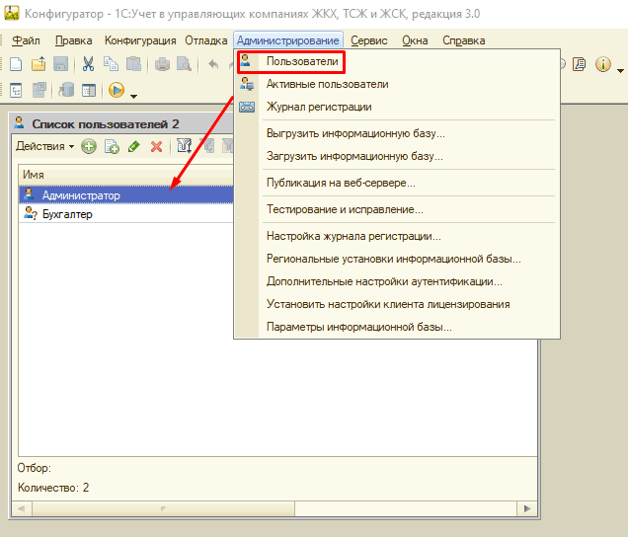Click the Cut scissors icon

pos(88,64)
